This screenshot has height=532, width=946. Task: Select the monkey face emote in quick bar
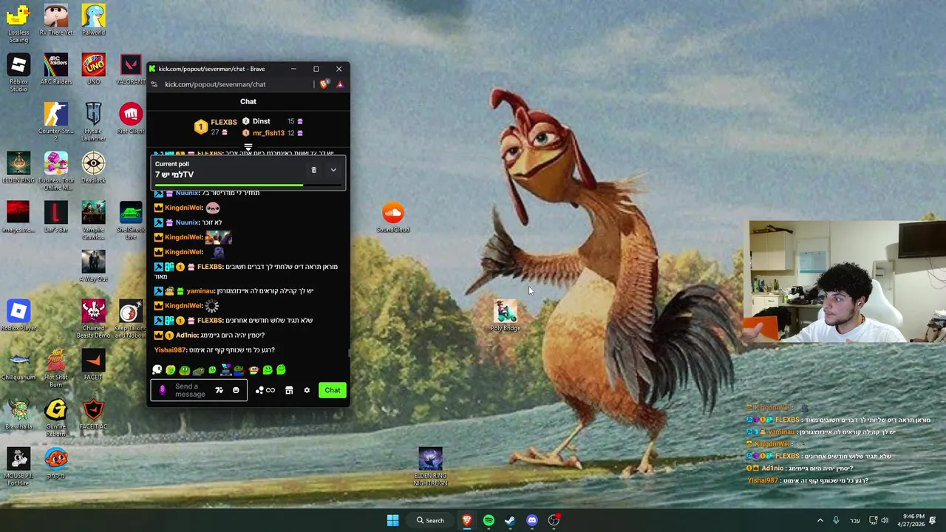pyautogui.click(x=253, y=369)
